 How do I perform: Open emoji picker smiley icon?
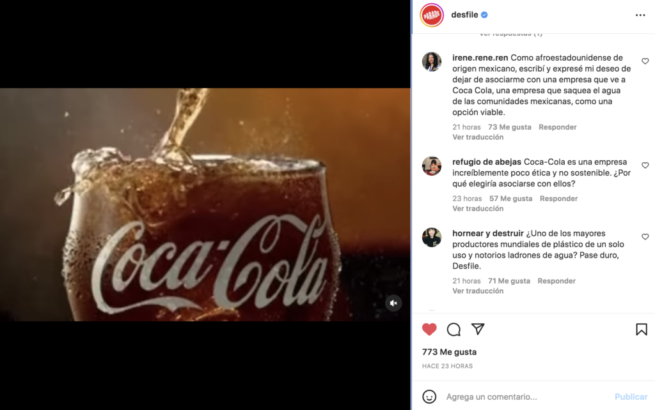429,397
